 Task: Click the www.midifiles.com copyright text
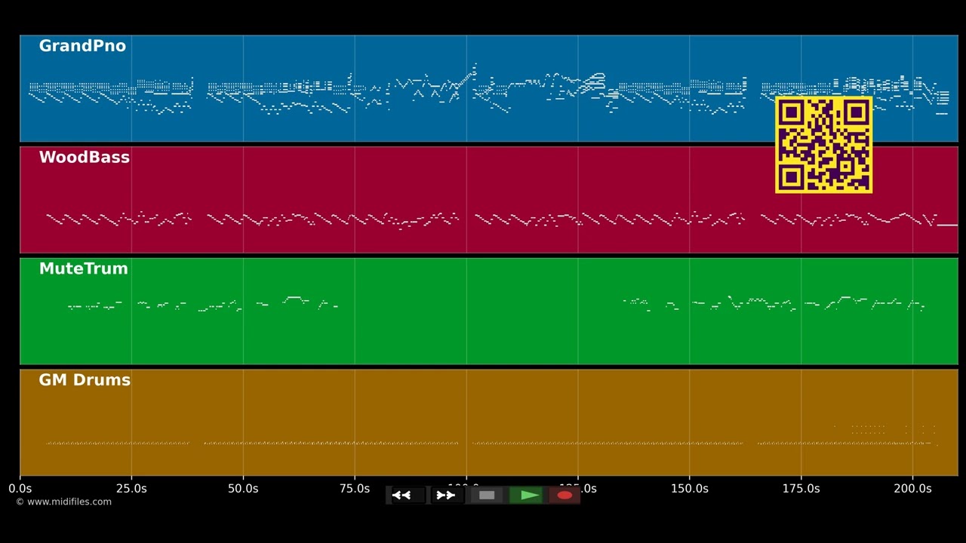coord(64,502)
